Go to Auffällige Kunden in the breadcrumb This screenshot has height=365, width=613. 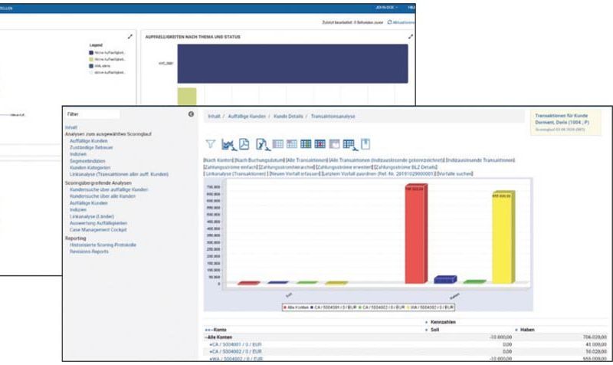[x=247, y=117]
